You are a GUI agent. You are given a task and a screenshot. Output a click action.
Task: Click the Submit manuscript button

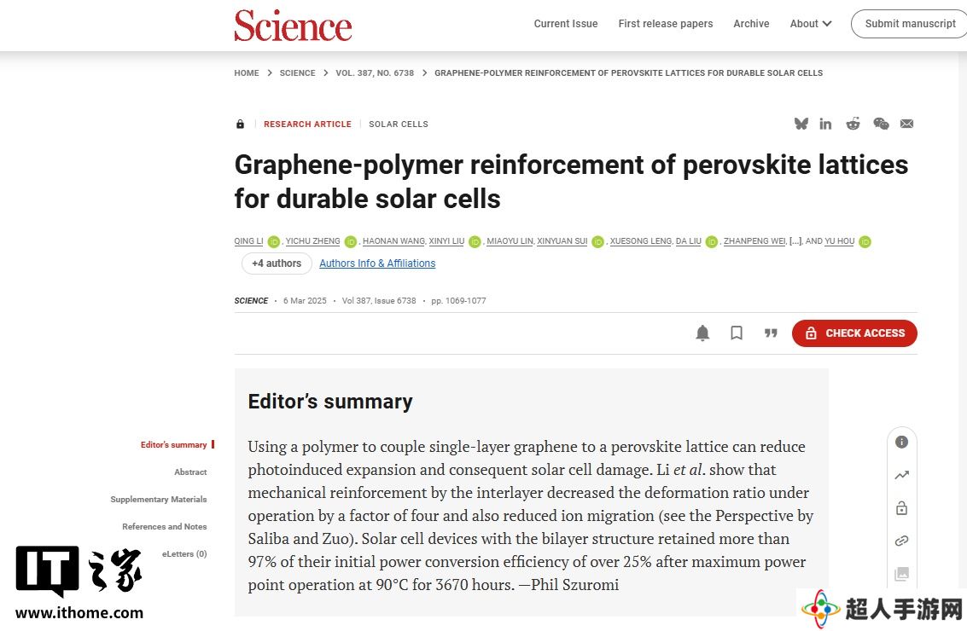910,24
